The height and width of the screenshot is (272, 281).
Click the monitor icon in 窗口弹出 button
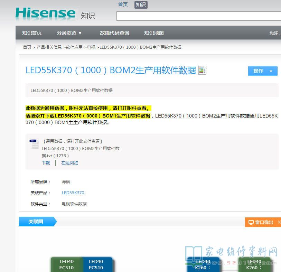(251, 222)
